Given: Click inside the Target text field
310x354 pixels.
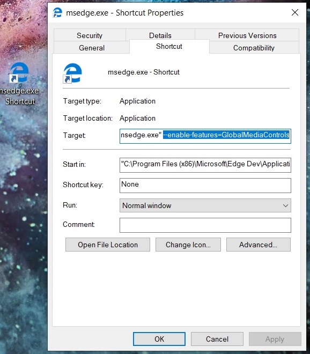Looking at the screenshot, I should [205, 136].
